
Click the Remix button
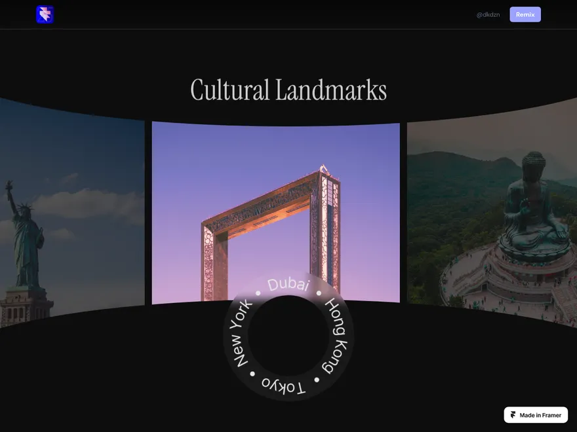pos(525,14)
